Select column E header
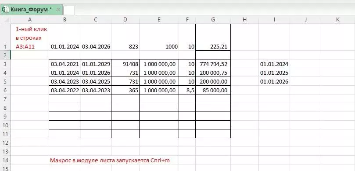The height and width of the screenshot is (171, 355). pos(159,20)
